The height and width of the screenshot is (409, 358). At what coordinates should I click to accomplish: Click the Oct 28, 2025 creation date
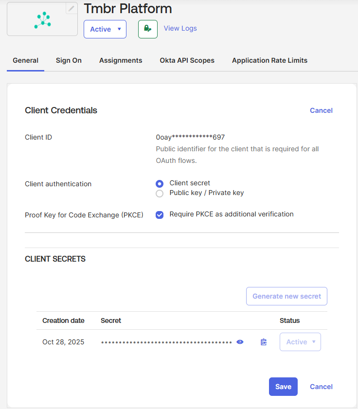[63, 342]
